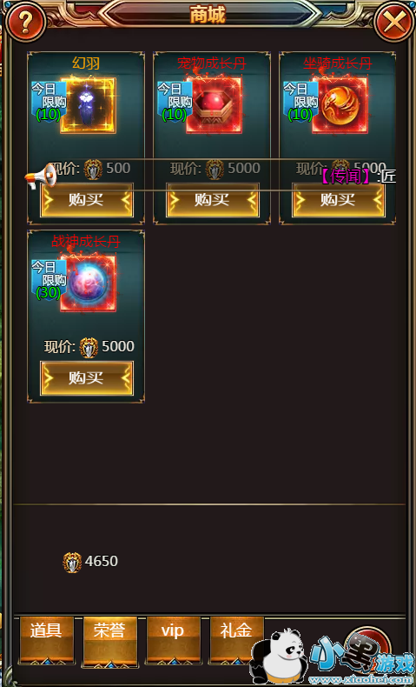This screenshot has width=416, height=687.
Task: Select the 宠物成长丹 item icon
Action: (x=214, y=105)
